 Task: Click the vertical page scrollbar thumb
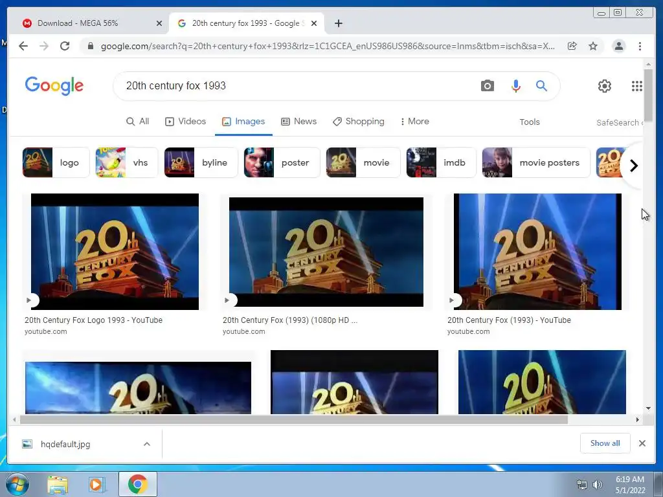pos(648,96)
